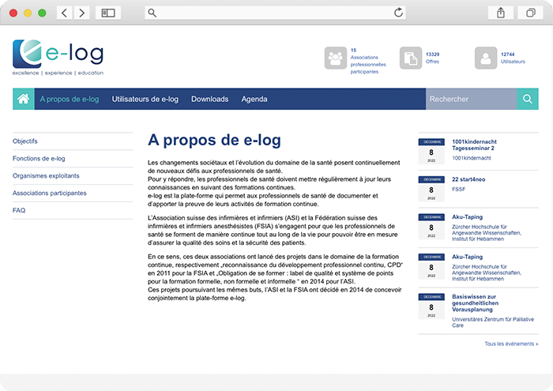The image size is (553, 391).
Task: Click the Utilisateurs person icon
Action: (486, 58)
